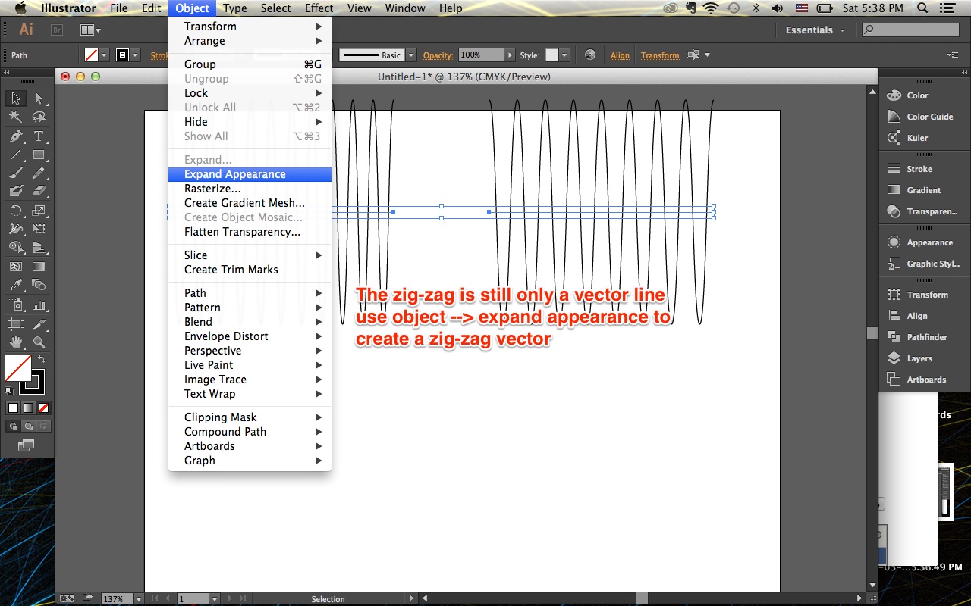Open the Arrange Documents dropdown

pyautogui.click(x=90, y=30)
